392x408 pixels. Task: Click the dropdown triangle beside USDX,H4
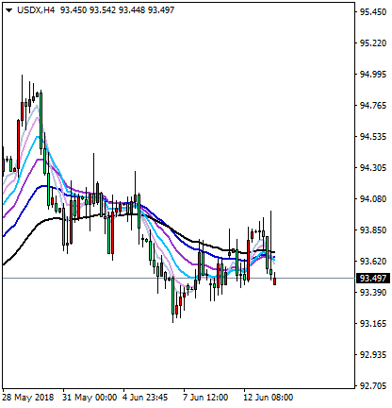pos(8,10)
